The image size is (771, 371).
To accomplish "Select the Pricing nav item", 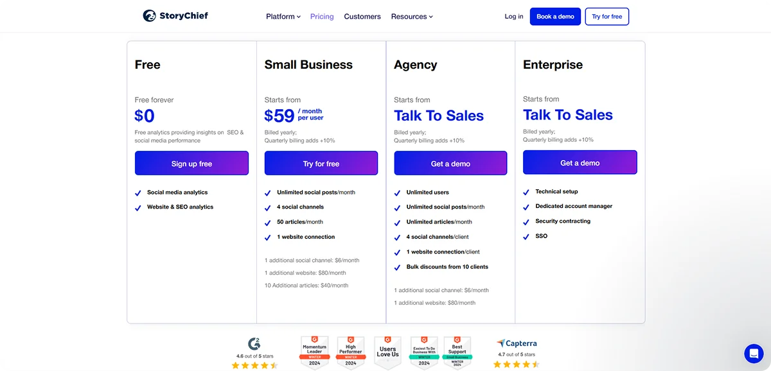I will [x=321, y=16].
